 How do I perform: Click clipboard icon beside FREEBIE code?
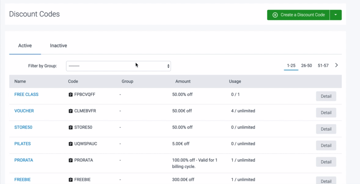[71, 180]
